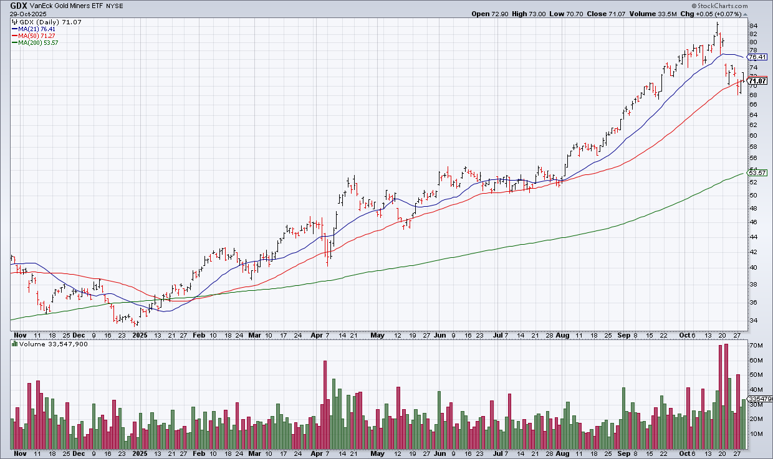Viewport: 773px width, 459px height.
Task: Select the MA(200) 53.57 legend label
Action: click(39, 42)
